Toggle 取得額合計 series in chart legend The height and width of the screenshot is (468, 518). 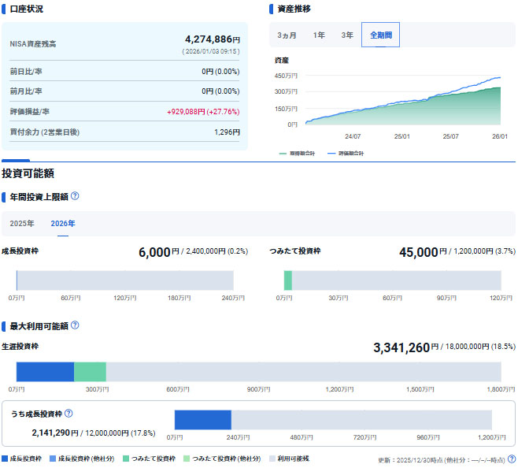coord(299,154)
